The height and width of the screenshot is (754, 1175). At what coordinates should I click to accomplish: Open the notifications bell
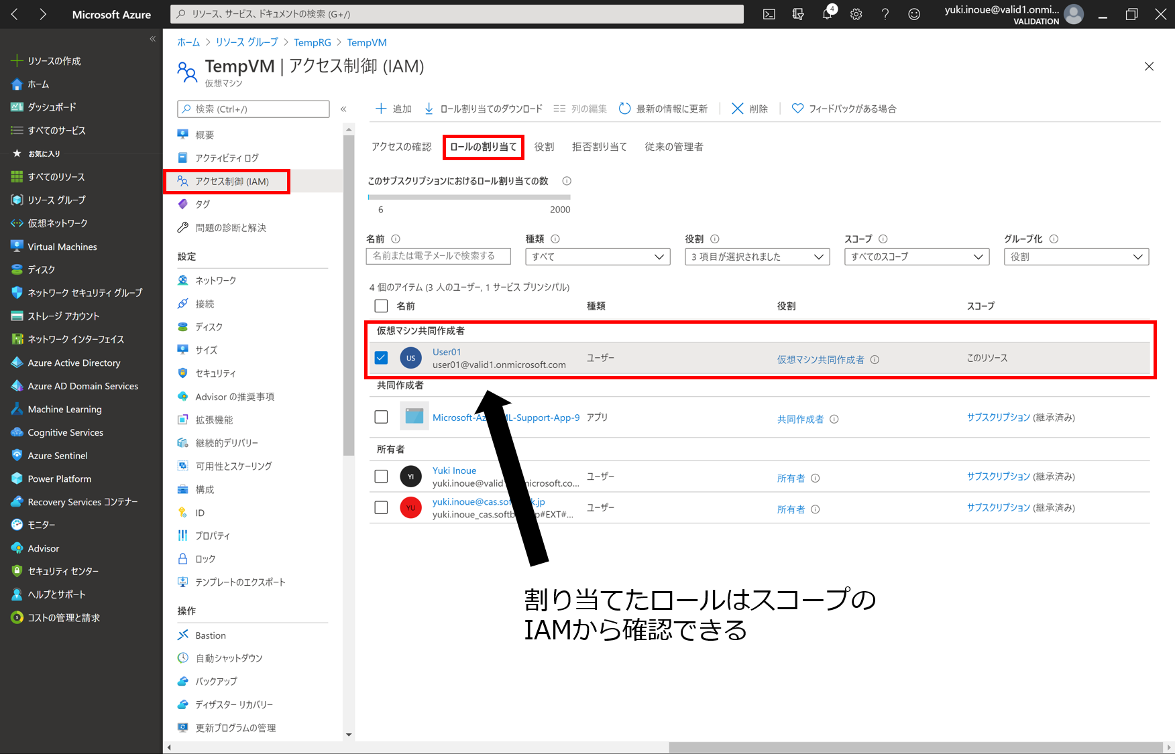[828, 14]
